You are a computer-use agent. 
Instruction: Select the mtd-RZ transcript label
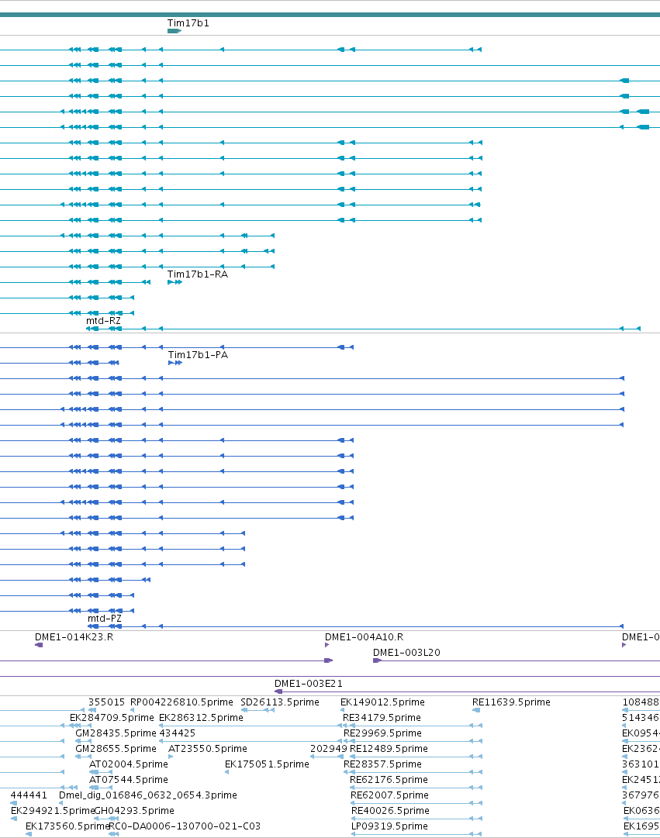(103, 321)
